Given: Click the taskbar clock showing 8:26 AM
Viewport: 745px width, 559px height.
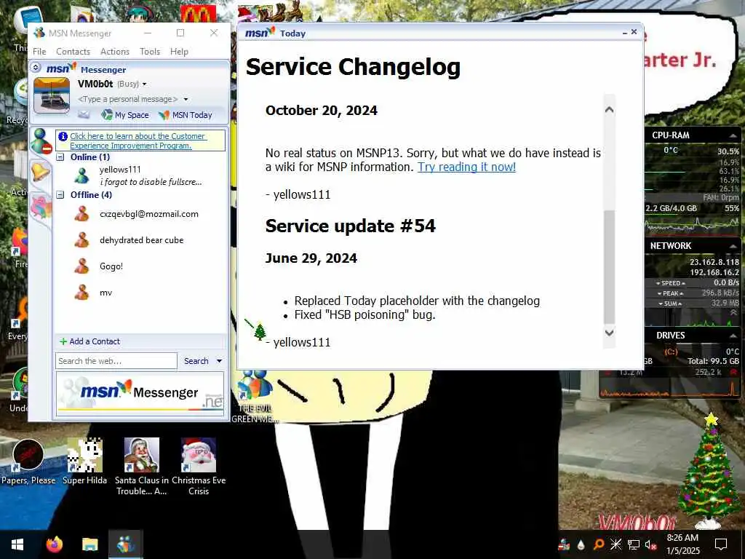Looking at the screenshot, I should pyautogui.click(x=682, y=544).
